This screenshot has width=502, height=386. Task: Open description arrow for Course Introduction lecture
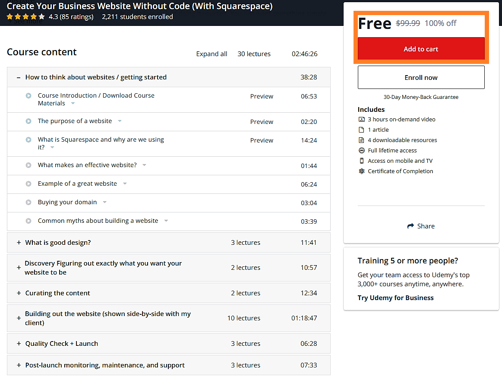click(x=73, y=104)
